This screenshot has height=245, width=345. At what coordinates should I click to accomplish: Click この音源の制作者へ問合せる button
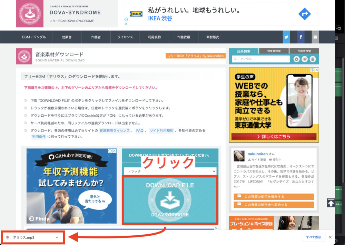[x=274, y=205]
